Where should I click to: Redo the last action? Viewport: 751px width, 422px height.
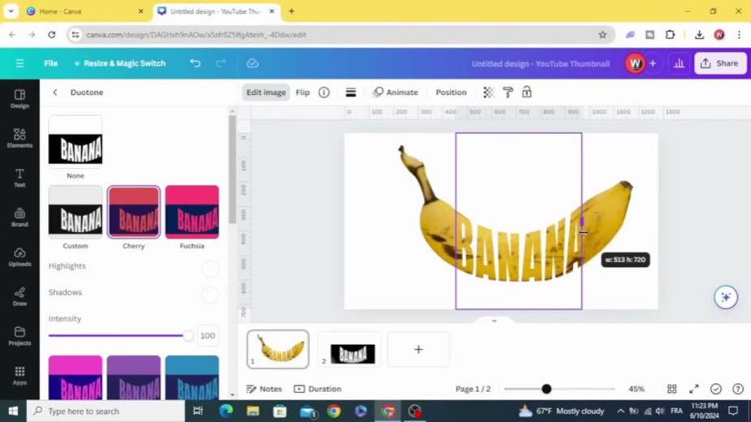coord(220,63)
